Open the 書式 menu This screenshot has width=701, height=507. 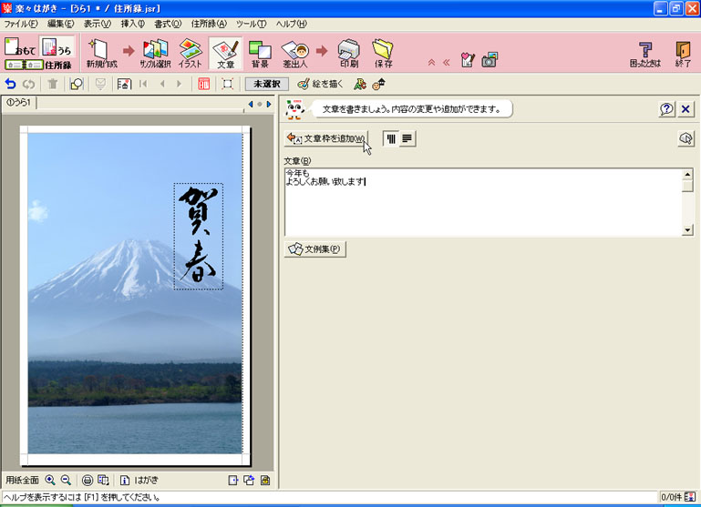tap(168, 23)
